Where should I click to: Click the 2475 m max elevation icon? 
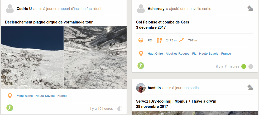(x=159, y=40)
